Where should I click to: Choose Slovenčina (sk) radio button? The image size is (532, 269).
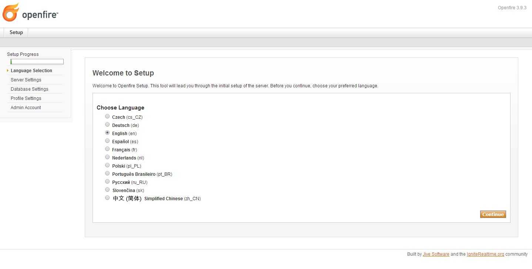(107, 189)
